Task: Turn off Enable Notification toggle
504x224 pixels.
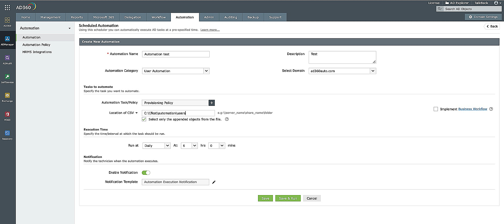Action: click(x=146, y=173)
